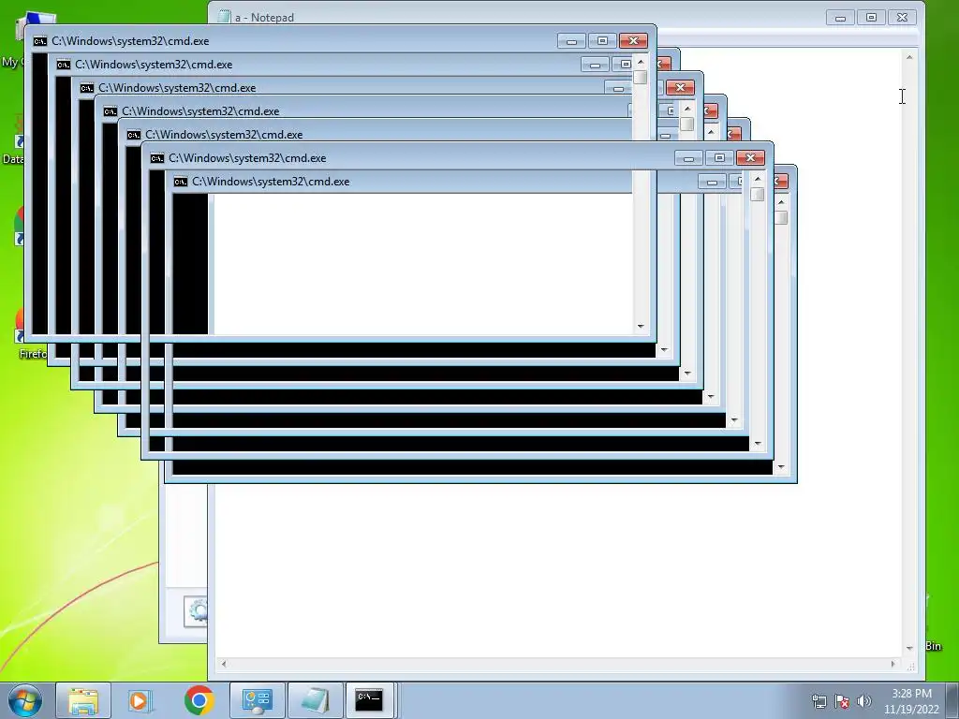Click the sixth cmd window's scrollbar down arrow

click(757, 444)
